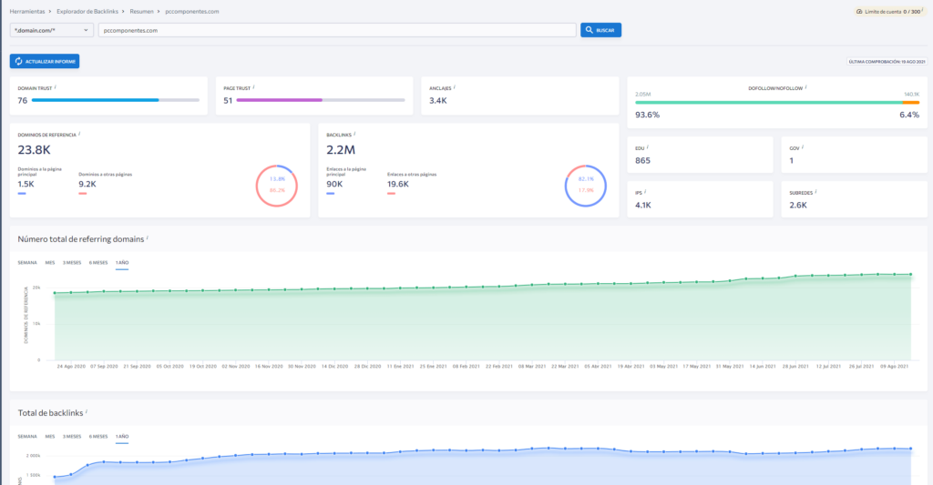Open the *.domain.com/* scope dropdown
Image resolution: width=933 pixels, height=485 pixels.
point(52,30)
